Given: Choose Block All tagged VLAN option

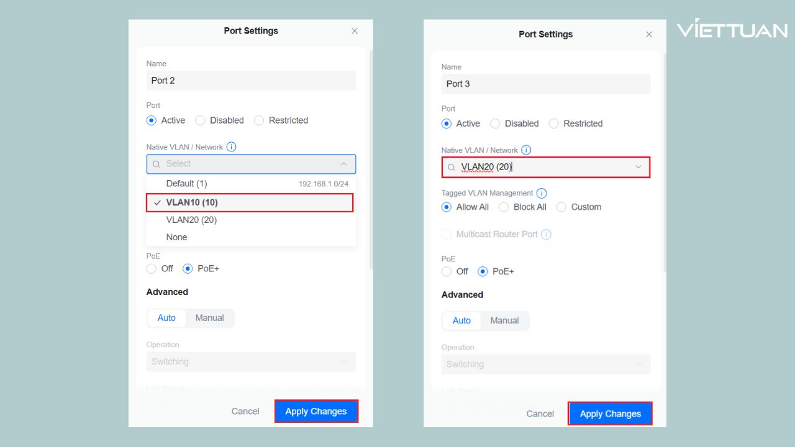Looking at the screenshot, I should 504,207.
